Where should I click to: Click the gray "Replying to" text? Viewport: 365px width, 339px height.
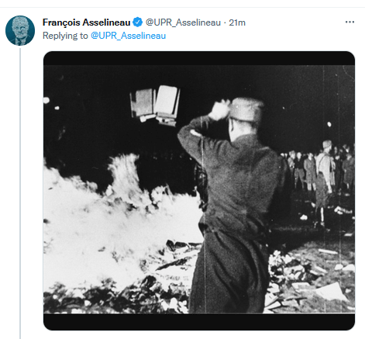(x=65, y=36)
